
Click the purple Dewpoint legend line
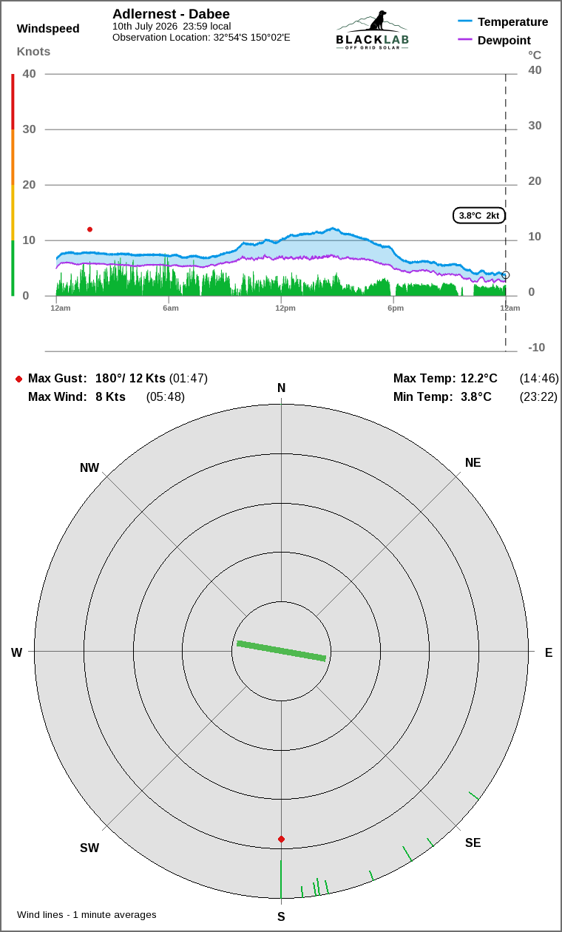point(465,39)
